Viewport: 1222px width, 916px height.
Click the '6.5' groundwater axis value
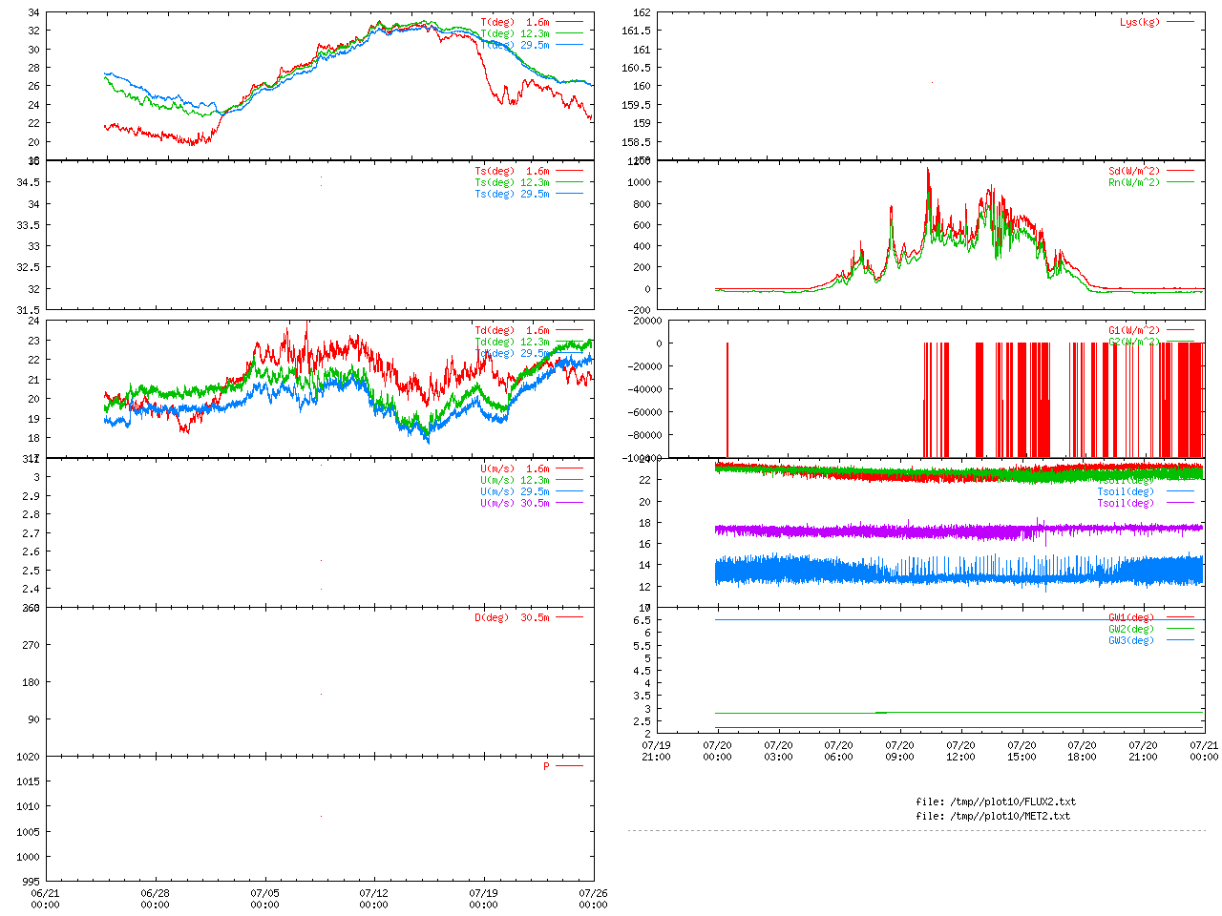tap(643, 620)
